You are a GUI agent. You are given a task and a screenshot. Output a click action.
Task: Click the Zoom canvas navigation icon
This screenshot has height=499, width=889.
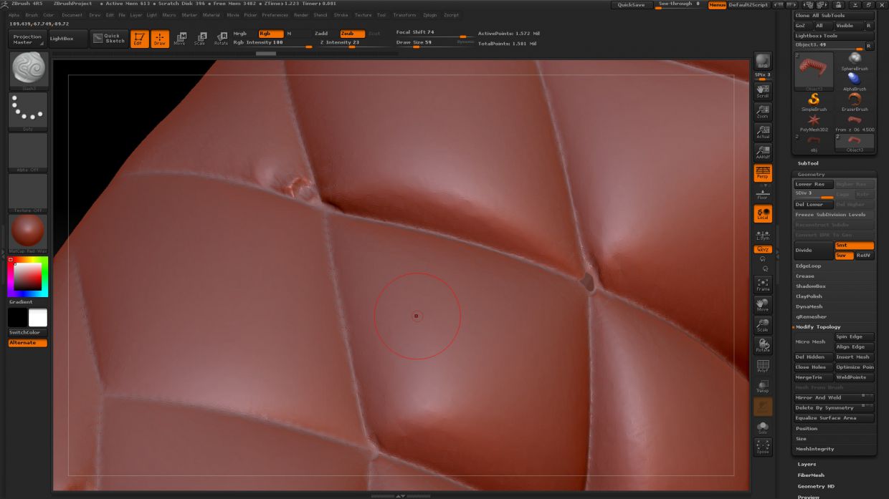pyautogui.click(x=763, y=111)
